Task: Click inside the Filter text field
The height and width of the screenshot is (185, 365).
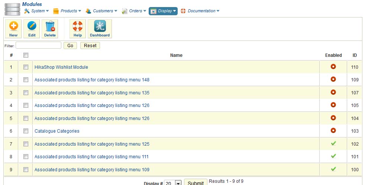Action: click(38, 45)
